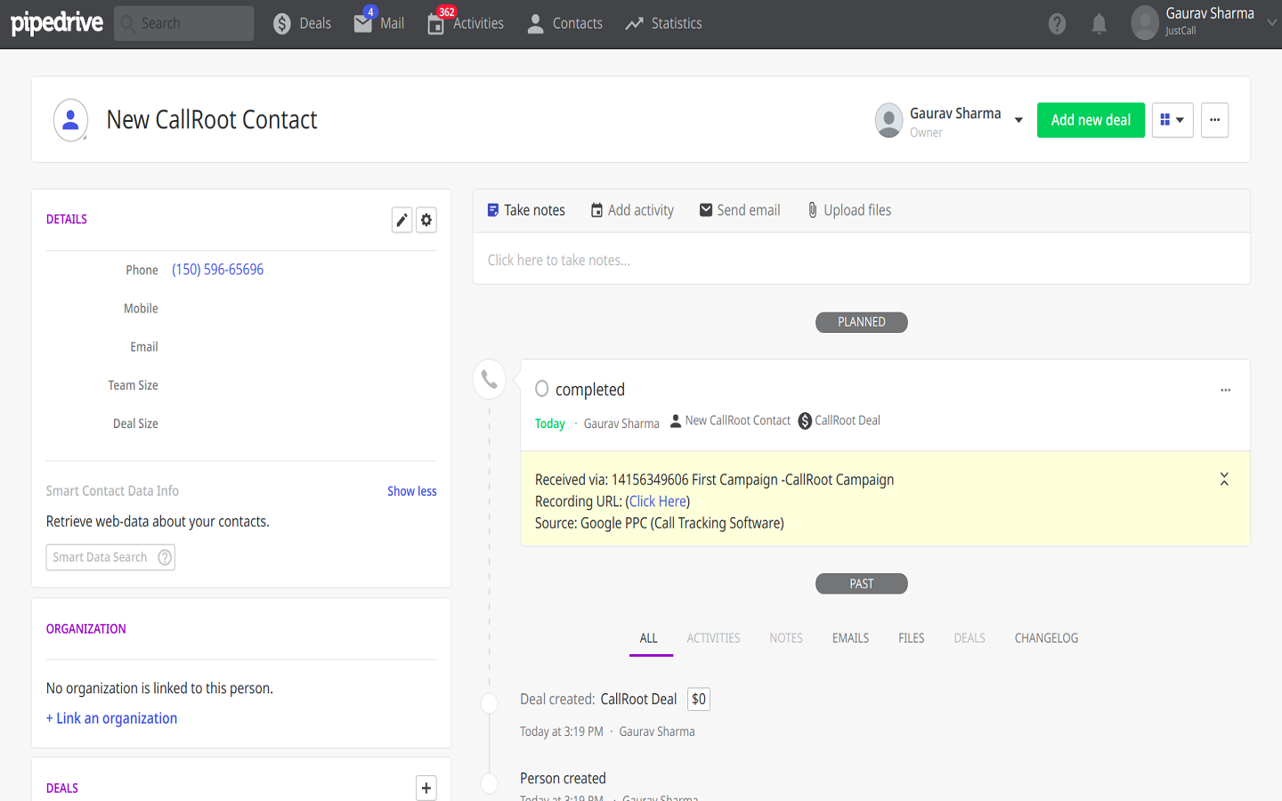Click the notifications bell icon
Screen dimensions: 1282x801
point(1099,24)
